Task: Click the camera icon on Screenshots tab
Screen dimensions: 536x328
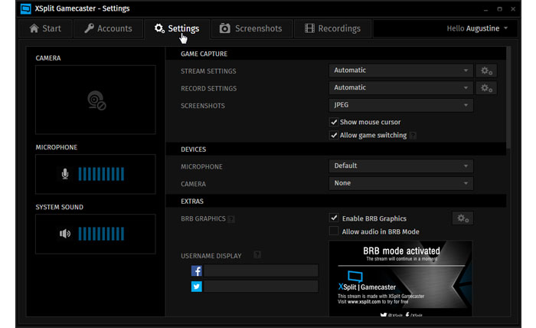Action: [x=224, y=28]
